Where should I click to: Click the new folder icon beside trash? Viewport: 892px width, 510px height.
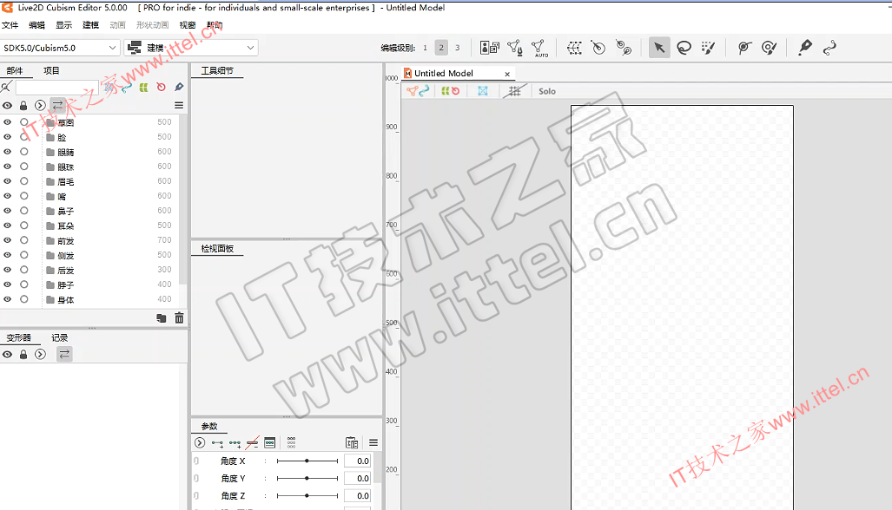click(x=162, y=318)
